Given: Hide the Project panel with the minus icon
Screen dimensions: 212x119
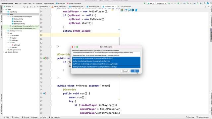Looking at the screenshot, I should click(x=37, y=7).
